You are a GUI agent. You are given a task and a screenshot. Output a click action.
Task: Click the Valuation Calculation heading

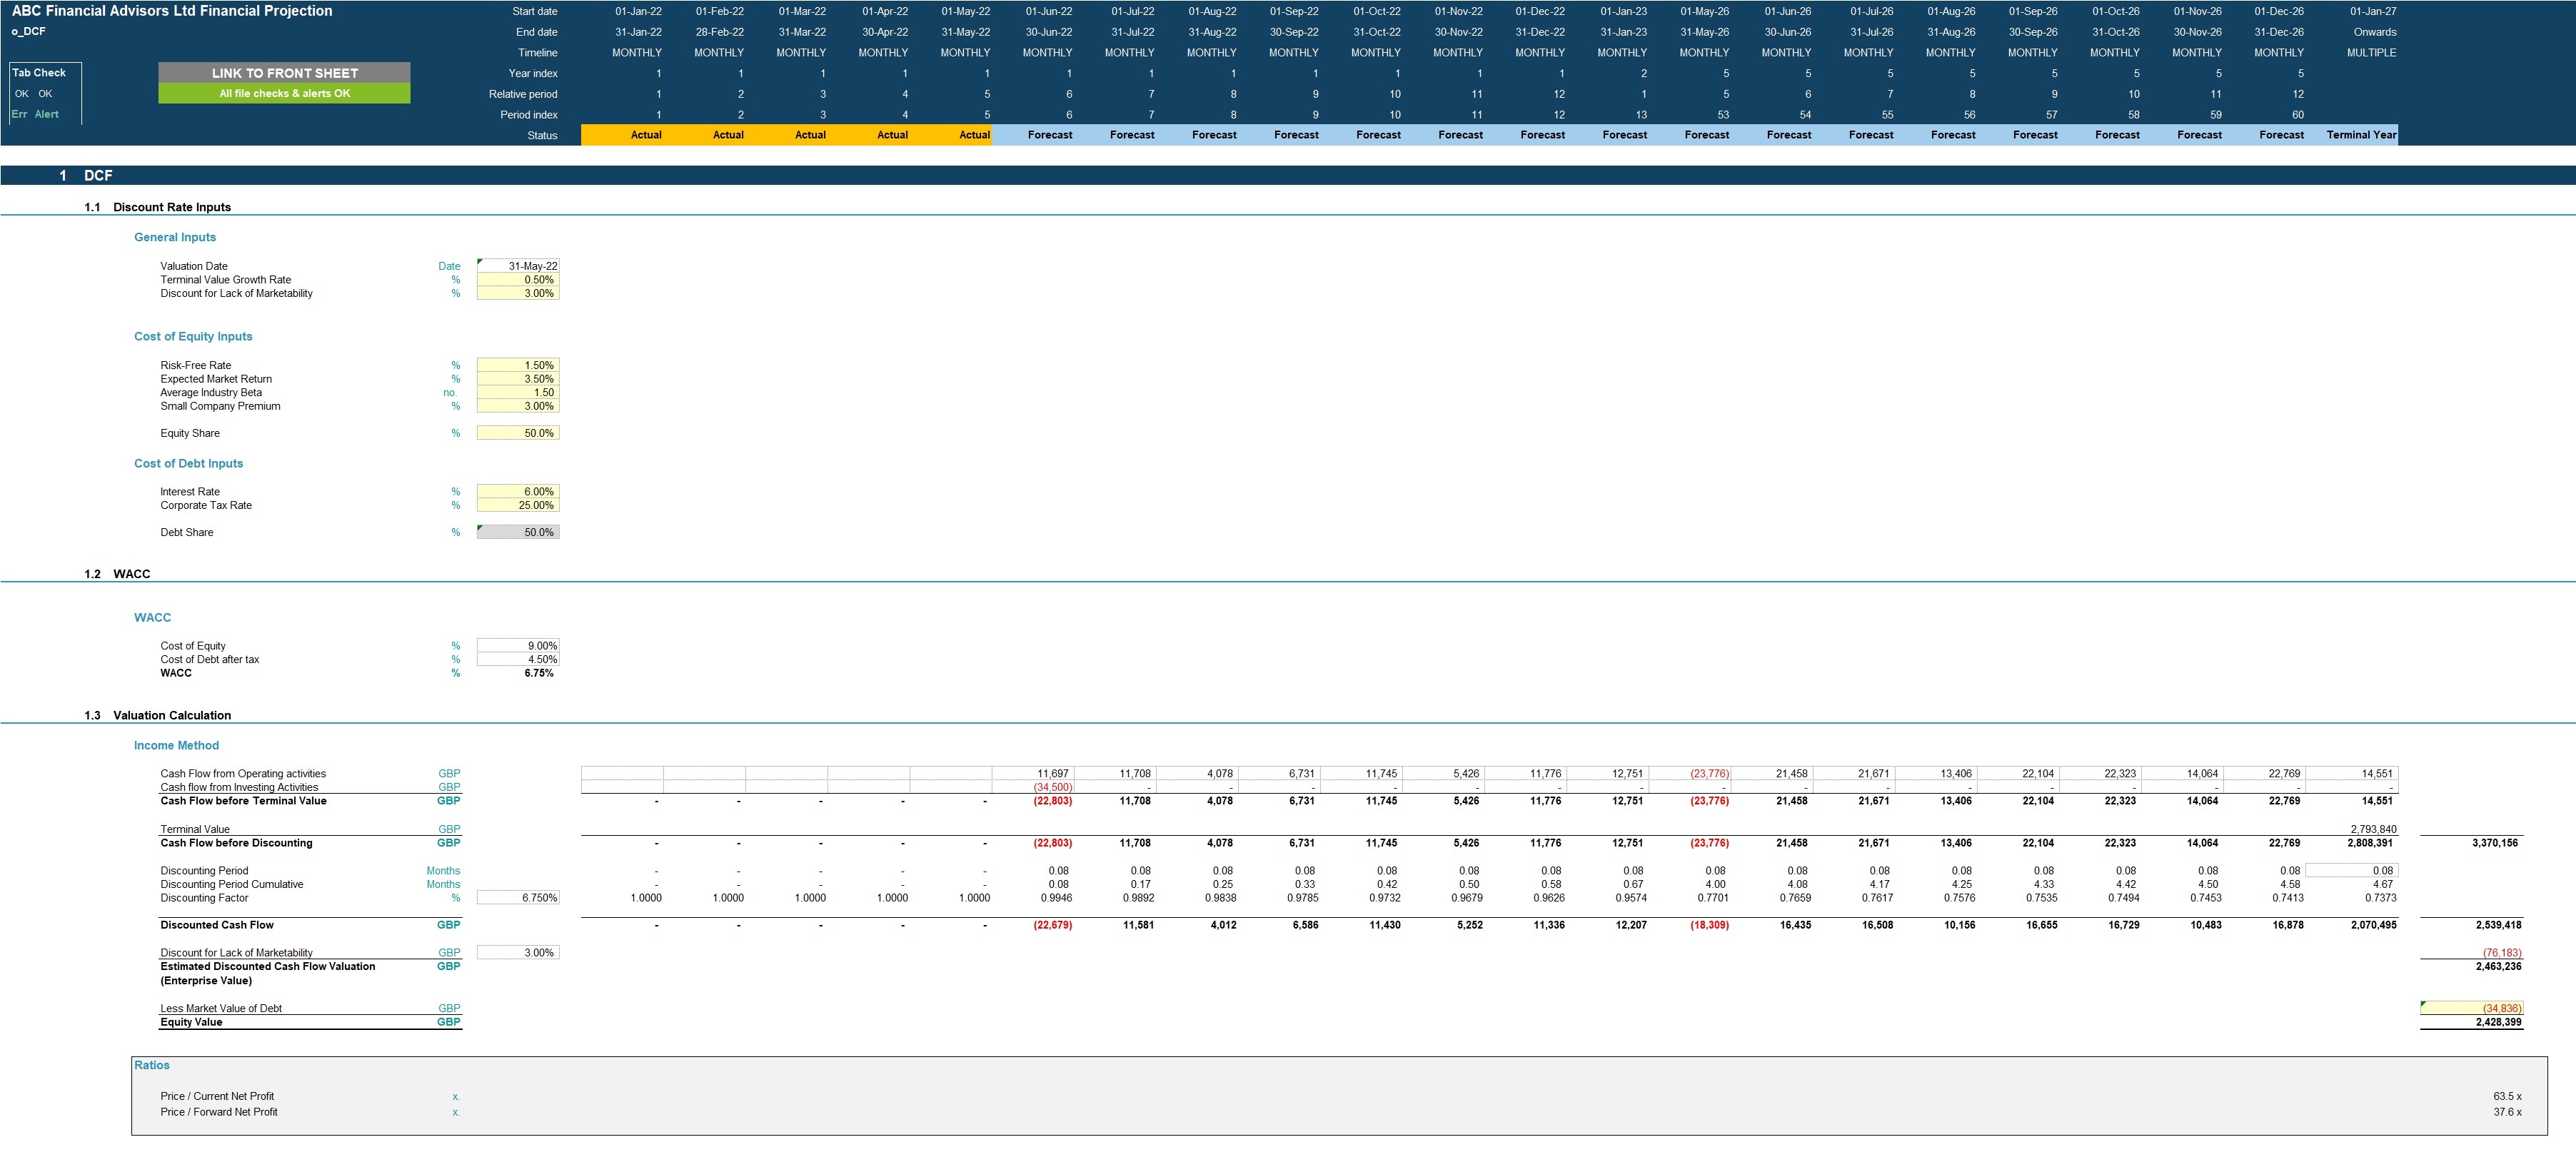172,715
